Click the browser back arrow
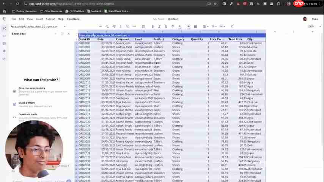The image size is (324, 182). [4, 4]
